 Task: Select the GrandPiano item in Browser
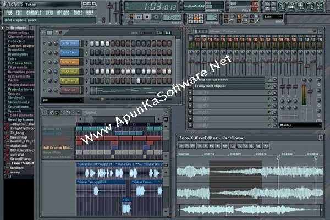click(x=20, y=159)
